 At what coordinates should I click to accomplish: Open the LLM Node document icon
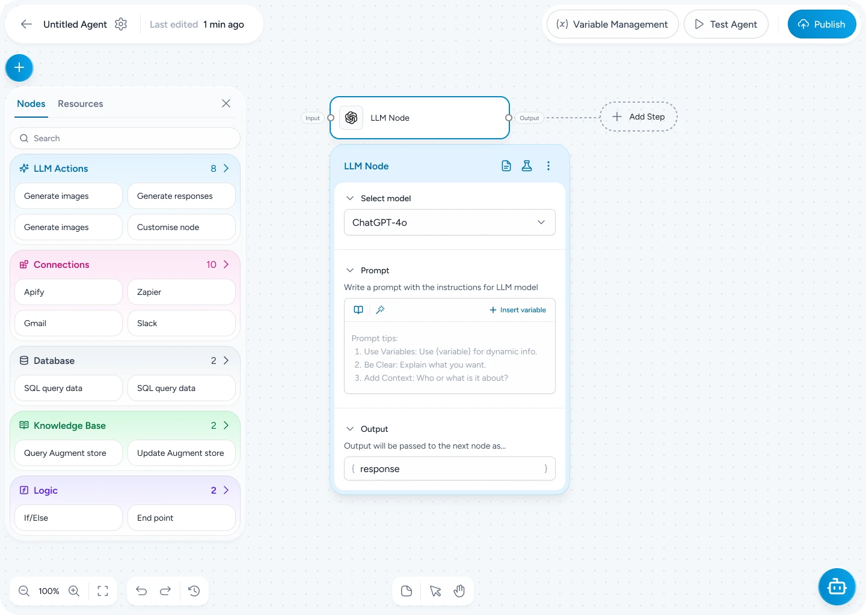click(506, 166)
